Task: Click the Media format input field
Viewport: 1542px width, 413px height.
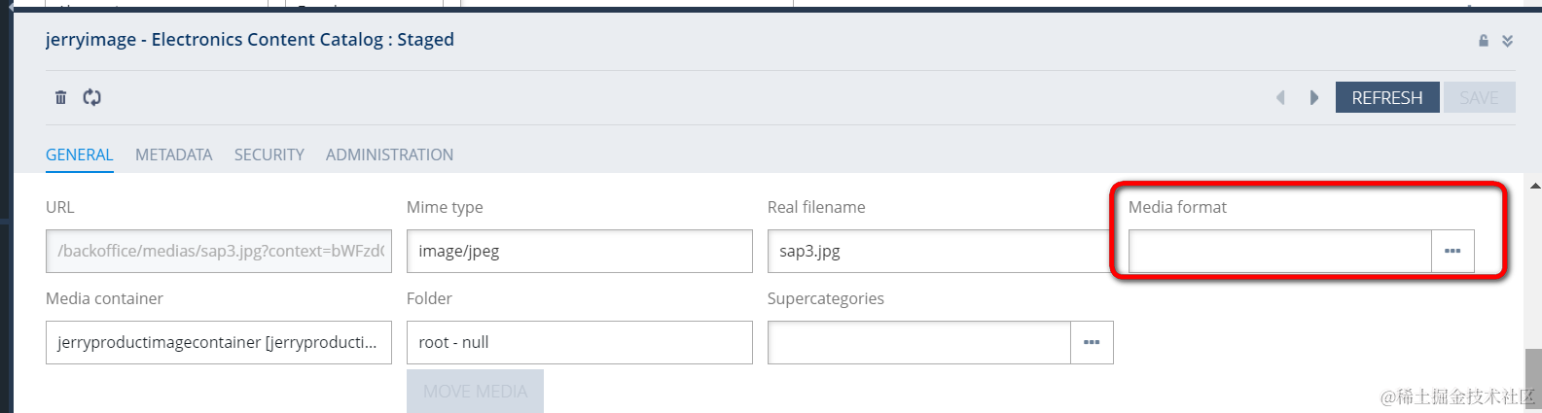Action: coord(1279,251)
